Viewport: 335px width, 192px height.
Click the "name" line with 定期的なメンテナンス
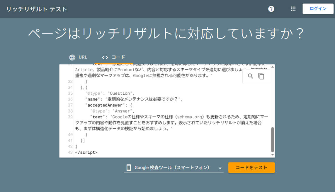coord(134,99)
